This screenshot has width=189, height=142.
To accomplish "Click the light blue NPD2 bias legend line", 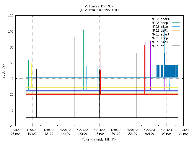I will [176, 27].
